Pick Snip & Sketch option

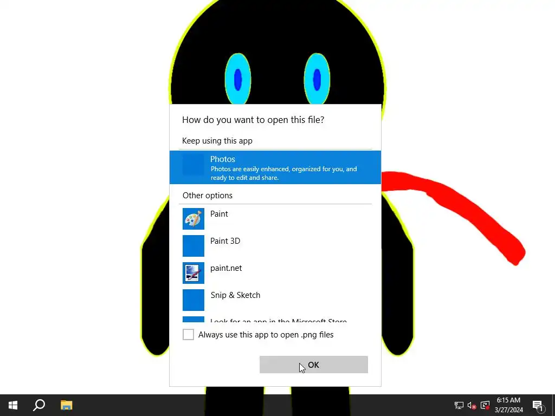point(275,300)
